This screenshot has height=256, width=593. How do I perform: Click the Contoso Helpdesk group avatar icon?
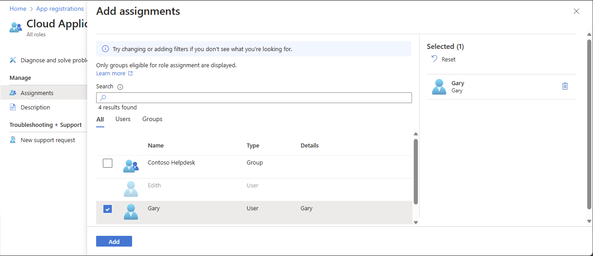(130, 166)
